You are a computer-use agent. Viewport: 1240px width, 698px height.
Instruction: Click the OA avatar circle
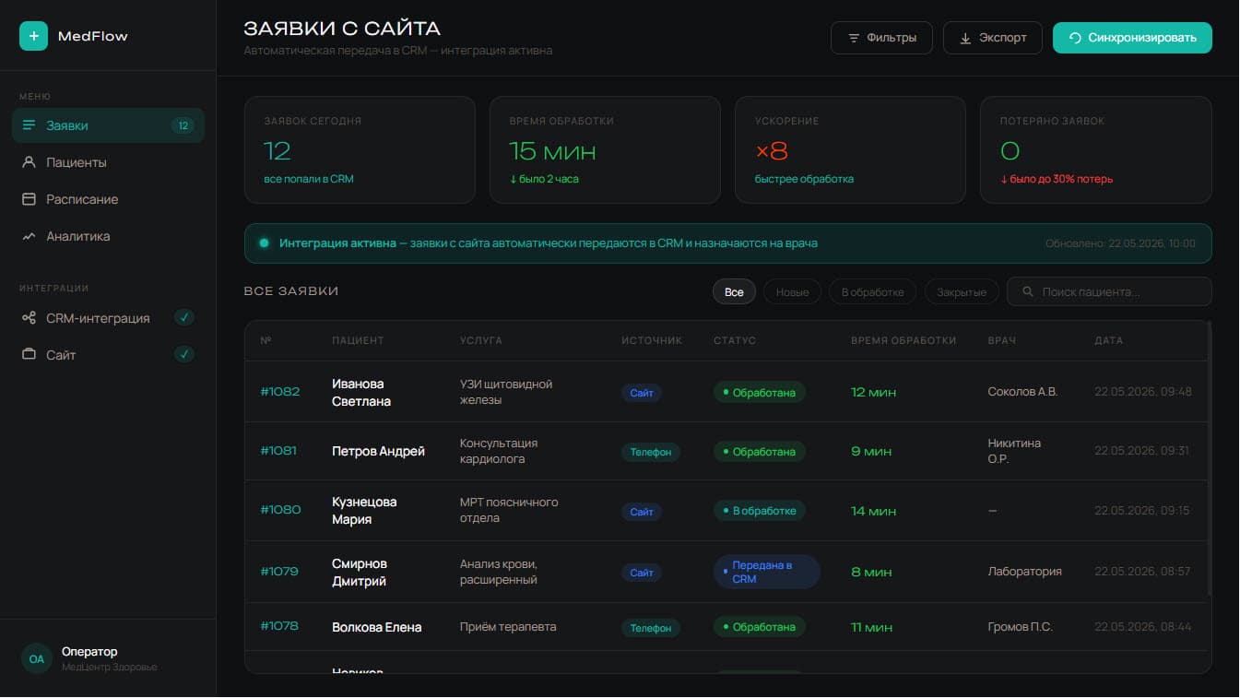tap(36, 658)
